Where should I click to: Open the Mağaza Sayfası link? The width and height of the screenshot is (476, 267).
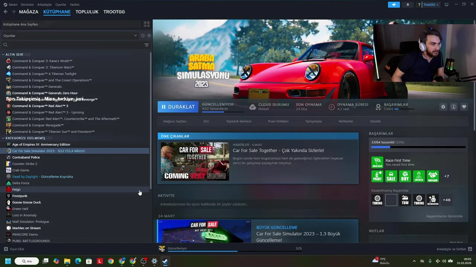tap(175, 121)
